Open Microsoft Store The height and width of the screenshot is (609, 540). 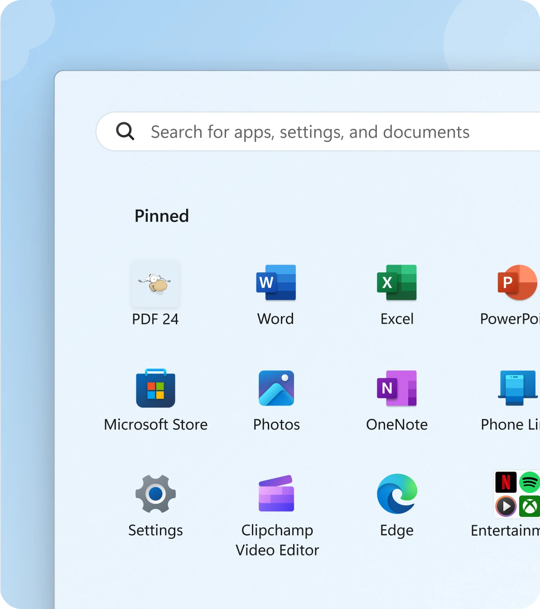155,389
